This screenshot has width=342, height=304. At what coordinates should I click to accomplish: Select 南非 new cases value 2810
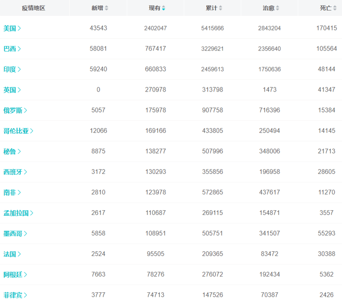pyautogui.click(x=99, y=192)
